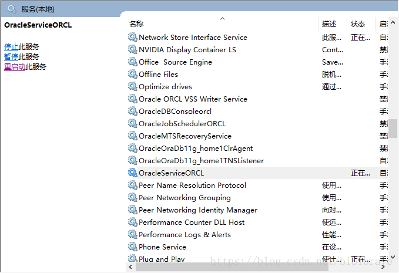Image resolution: width=399 pixels, height=273 pixels.
Task: Select Peer Name Resolution Protocol name
Action: click(193, 186)
